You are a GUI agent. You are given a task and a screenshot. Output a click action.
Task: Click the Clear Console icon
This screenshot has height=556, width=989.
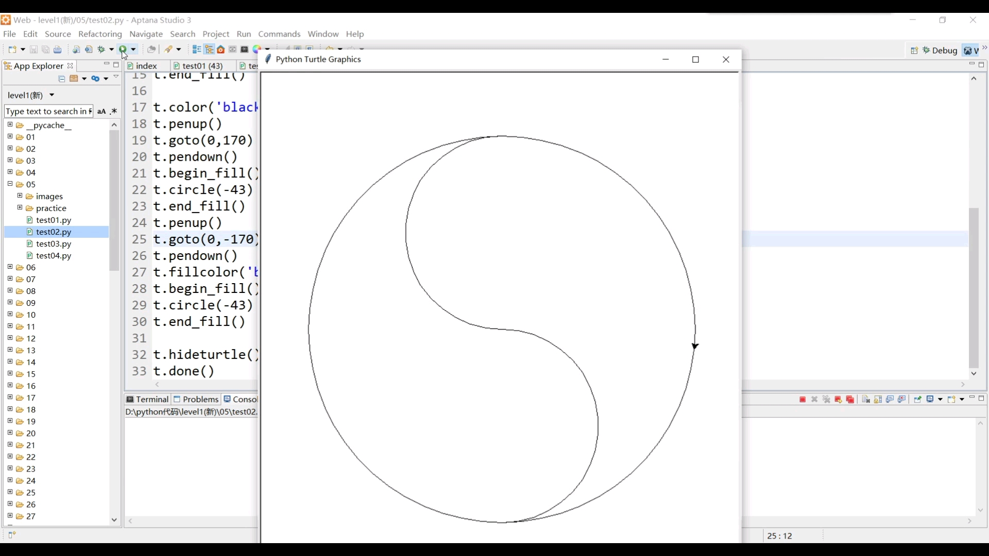point(866,399)
